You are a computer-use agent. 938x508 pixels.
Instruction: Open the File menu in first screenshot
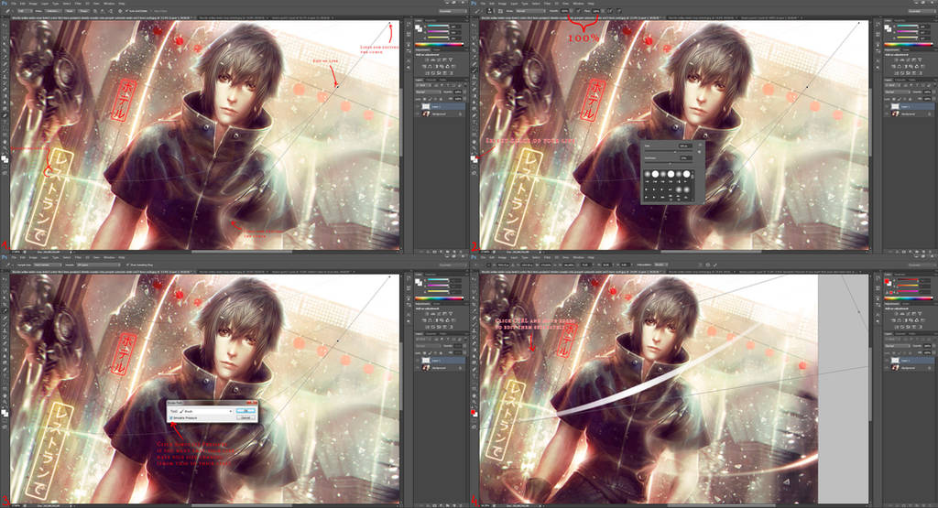[14, 4]
